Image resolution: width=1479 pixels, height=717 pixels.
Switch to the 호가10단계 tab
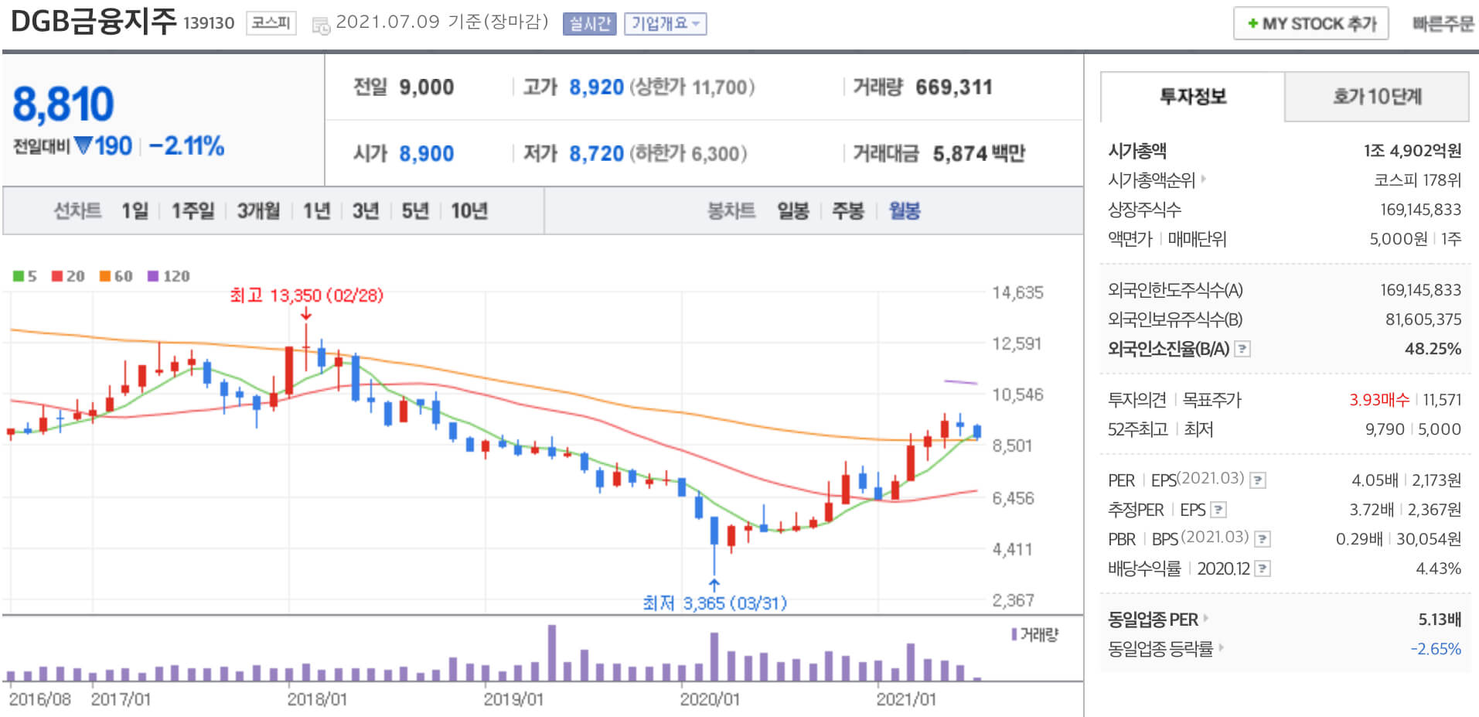tap(1377, 97)
